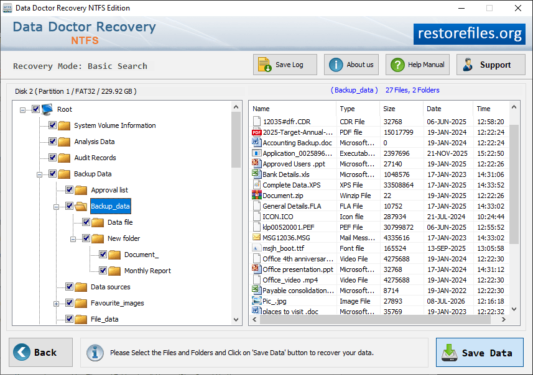This screenshot has height=375, width=533.
Task: Click the open Backup_data folder icon
Action: 81,206
